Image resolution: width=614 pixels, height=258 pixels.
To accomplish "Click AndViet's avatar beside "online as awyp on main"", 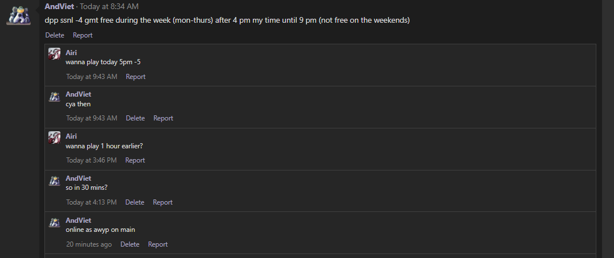I will tap(55, 223).
